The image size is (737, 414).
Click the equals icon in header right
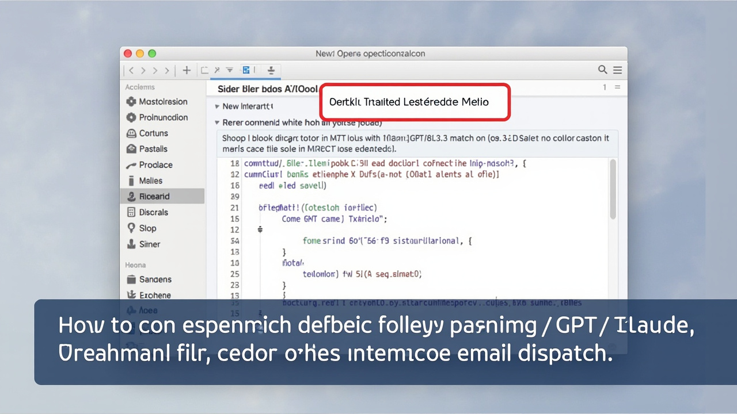[617, 87]
